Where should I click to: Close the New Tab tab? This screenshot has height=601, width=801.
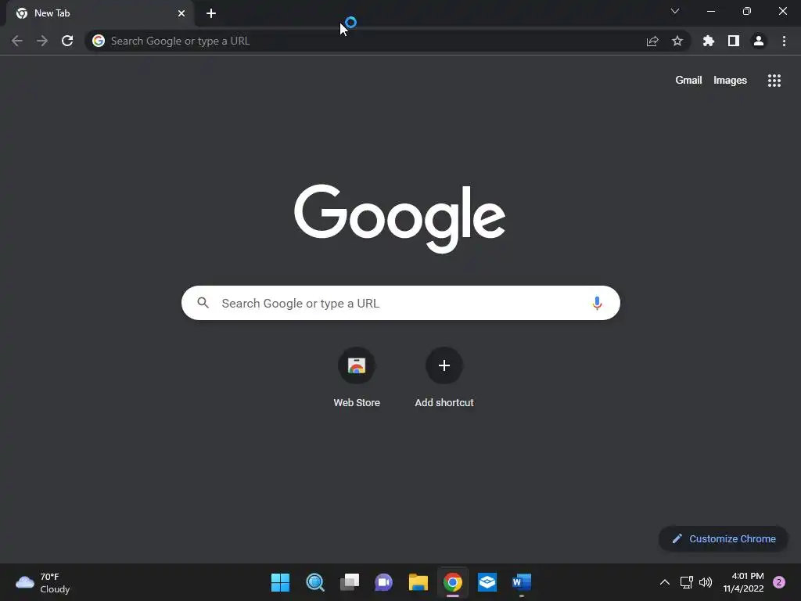181,13
